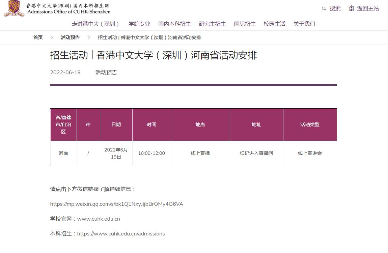Open the 研究生招生 menu
The image size is (388, 253).
212,24
